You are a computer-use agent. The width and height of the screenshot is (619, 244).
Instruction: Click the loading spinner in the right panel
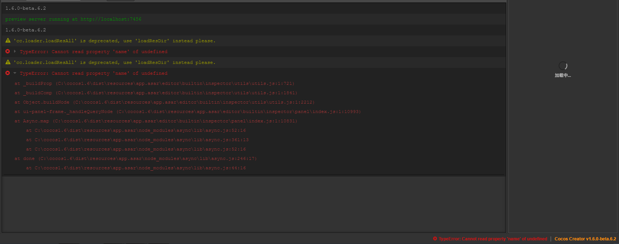[563, 66]
